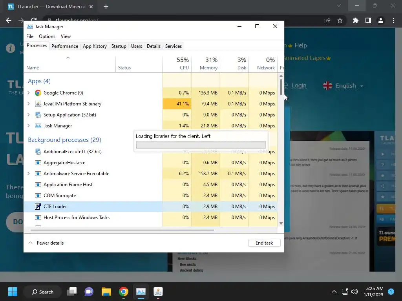
Task: Open Chrome extensions puzzle icon
Action: click(x=355, y=20)
